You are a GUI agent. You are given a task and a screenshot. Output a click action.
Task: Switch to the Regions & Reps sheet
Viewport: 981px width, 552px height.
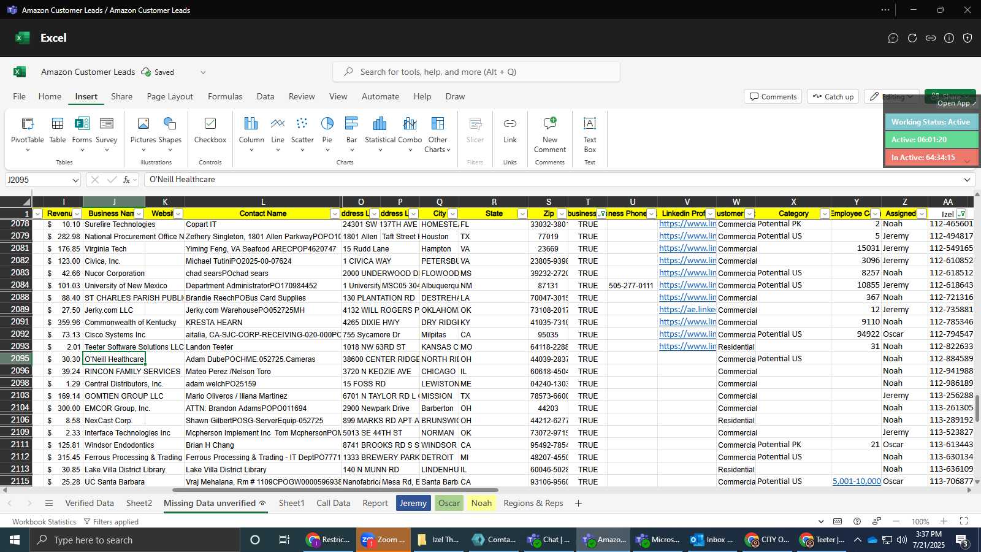(533, 503)
